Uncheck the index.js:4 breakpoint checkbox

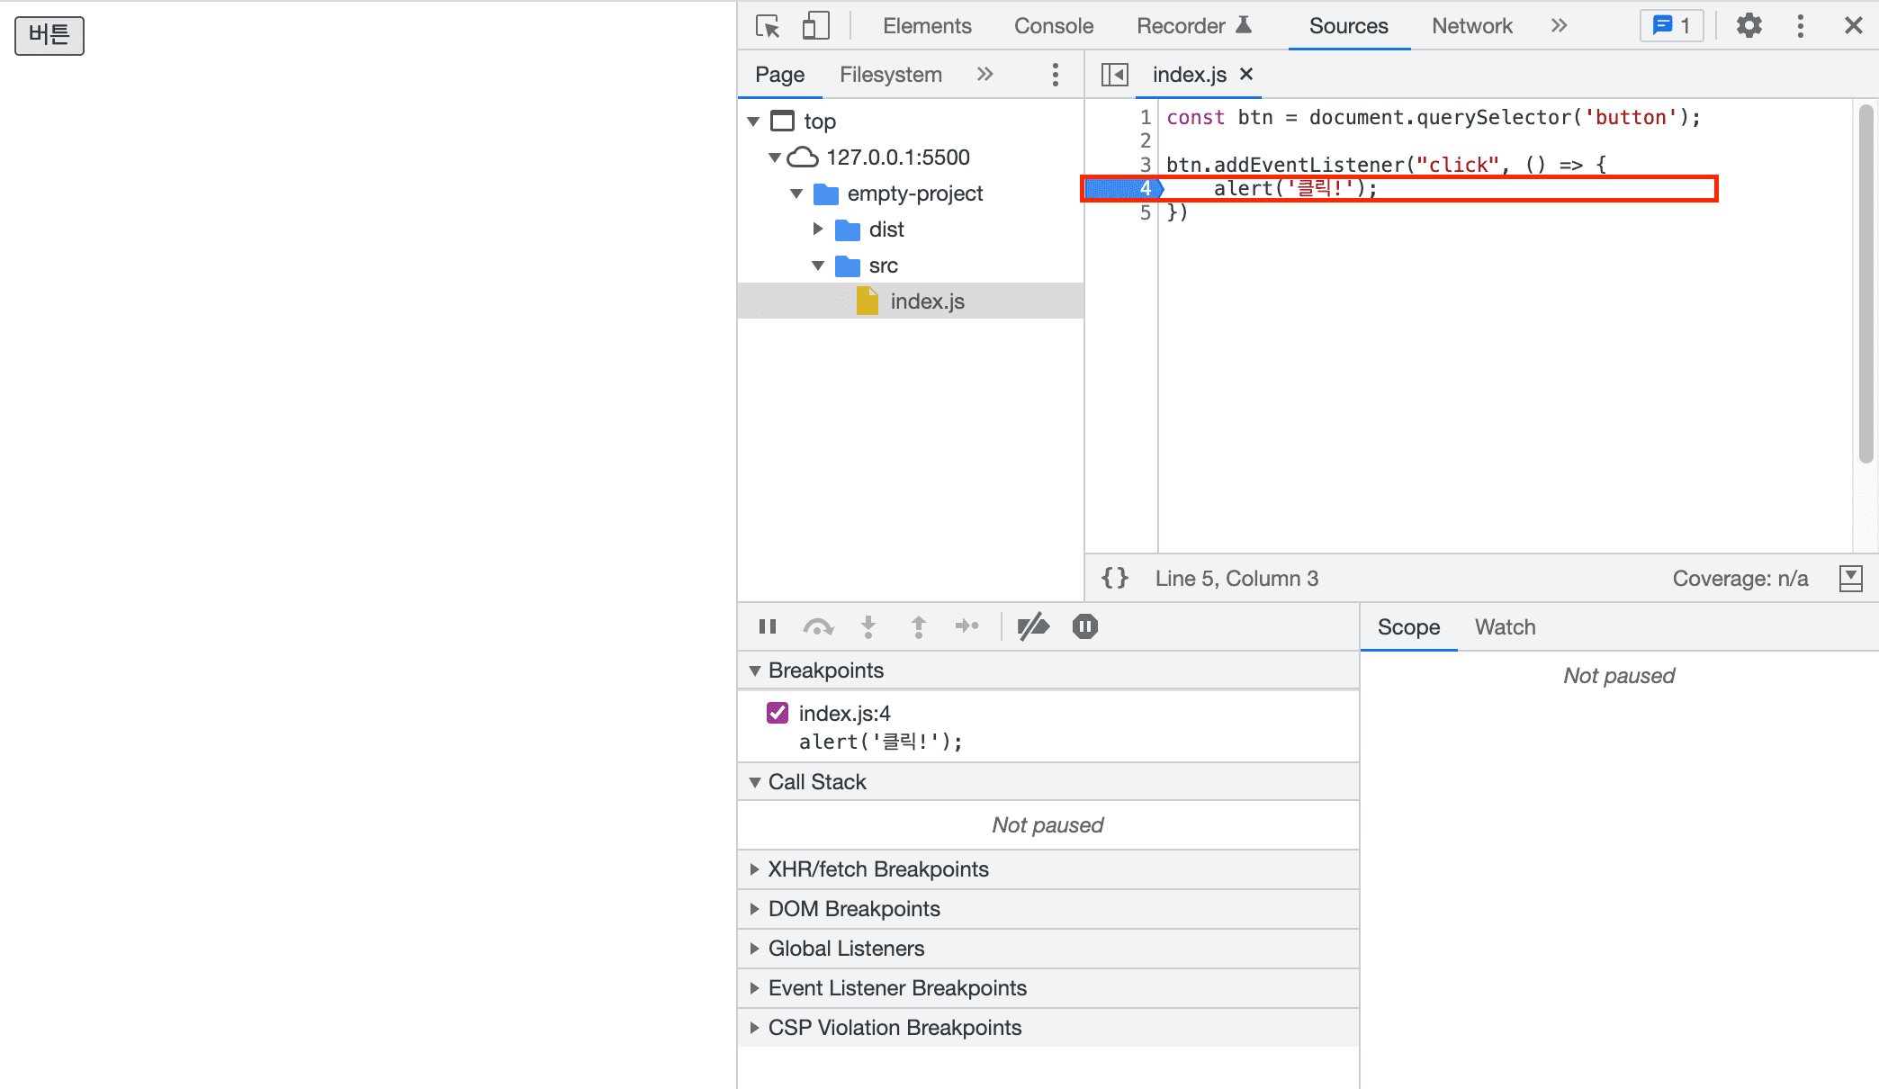click(778, 713)
